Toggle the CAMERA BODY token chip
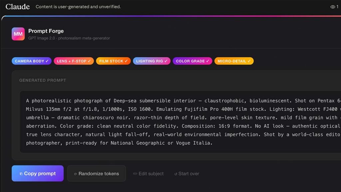The width and height of the screenshot is (341, 192). 32,61
